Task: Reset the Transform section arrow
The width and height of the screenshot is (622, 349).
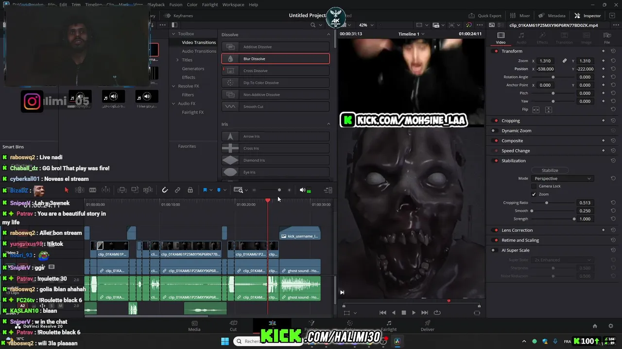Action: pos(613,51)
